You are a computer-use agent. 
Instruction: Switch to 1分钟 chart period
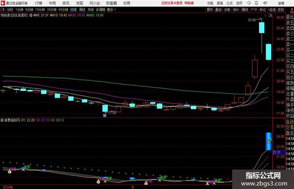[19, 10]
